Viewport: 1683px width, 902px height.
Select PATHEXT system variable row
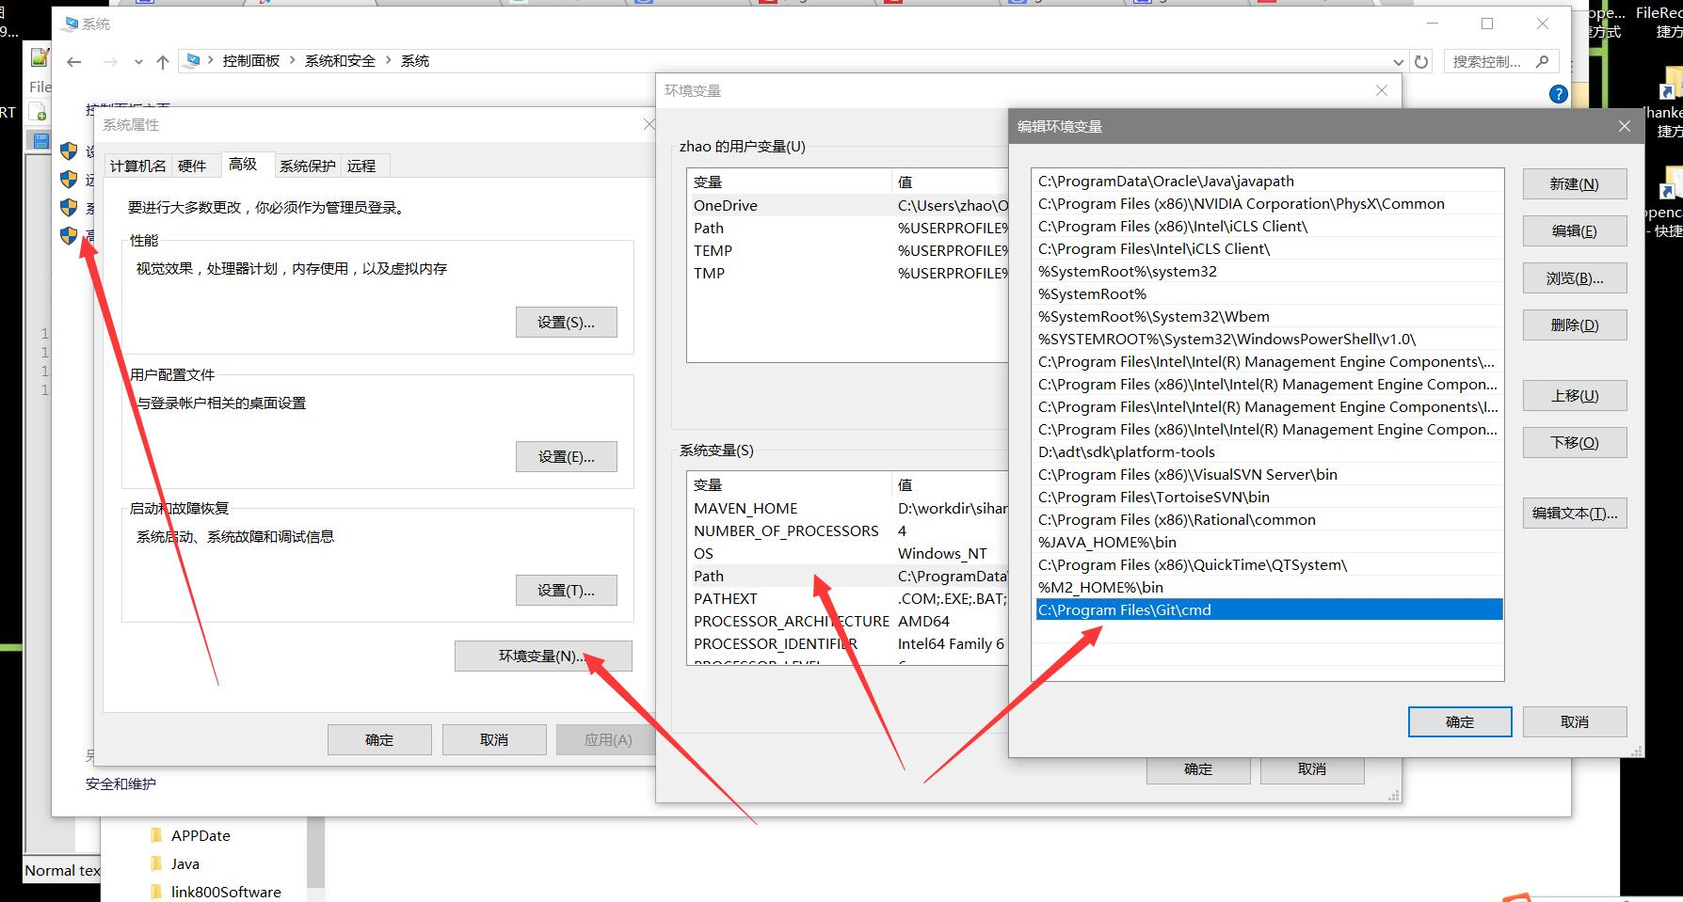tap(848, 598)
